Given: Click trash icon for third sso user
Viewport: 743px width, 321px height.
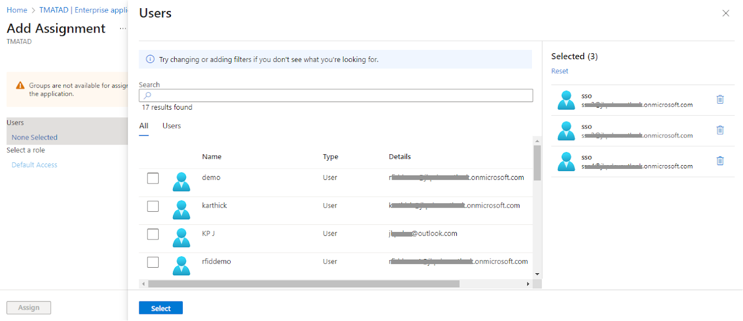Looking at the screenshot, I should coord(720,161).
